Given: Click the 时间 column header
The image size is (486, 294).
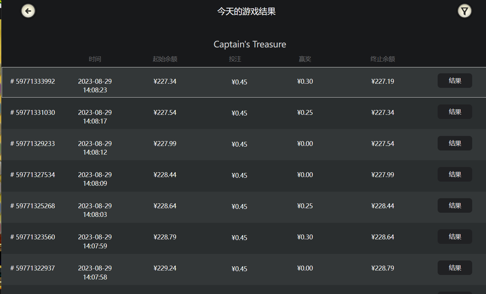Looking at the screenshot, I should [x=95, y=59].
